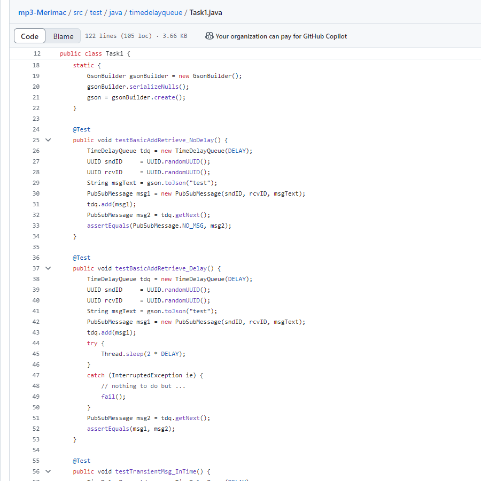481x481 pixels.
Task: Navigate to the java folder breadcrumb
Action: click(x=115, y=13)
